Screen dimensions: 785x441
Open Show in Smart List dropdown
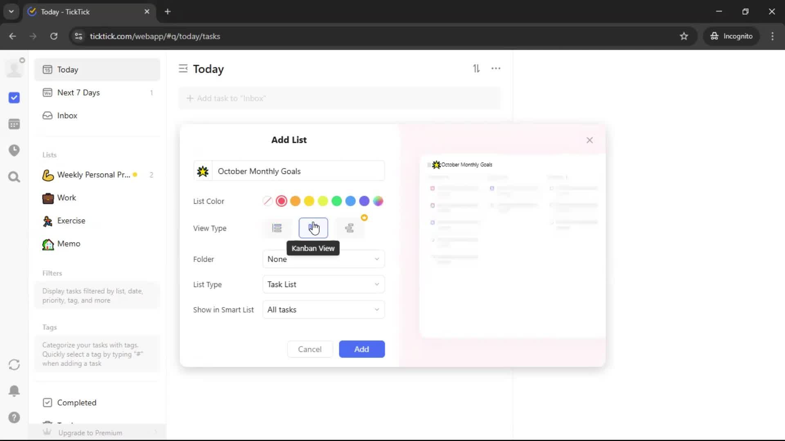pyautogui.click(x=323, y=310)
